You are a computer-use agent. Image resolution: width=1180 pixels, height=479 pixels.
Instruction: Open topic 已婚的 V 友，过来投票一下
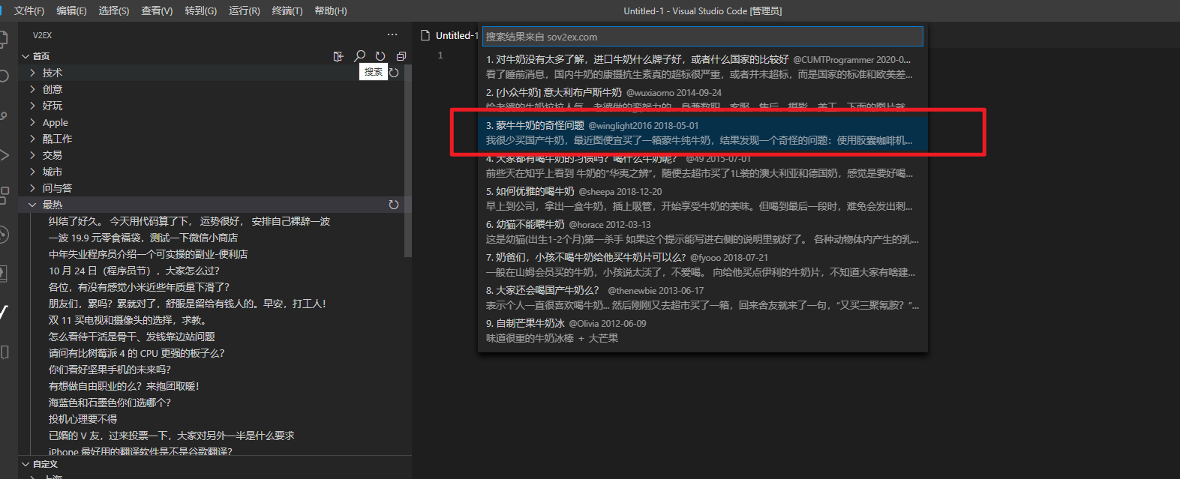pyautogui.click(x=172, y=436)
